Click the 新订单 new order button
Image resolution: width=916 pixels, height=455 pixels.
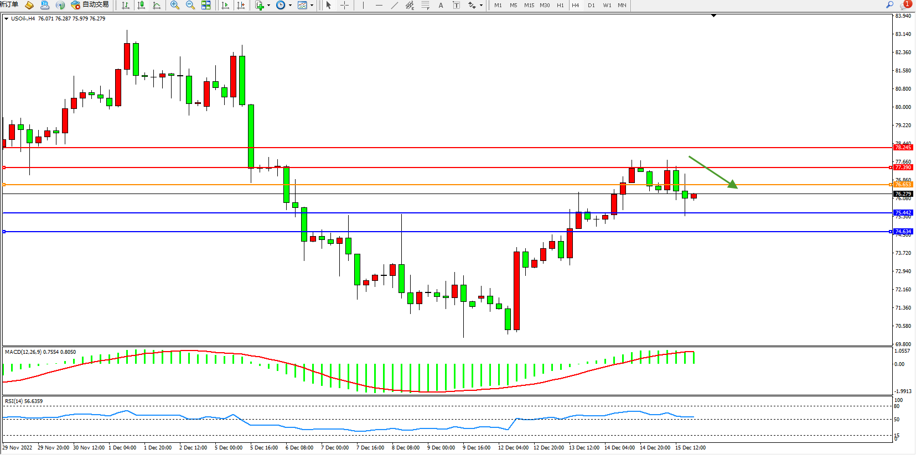9,5
